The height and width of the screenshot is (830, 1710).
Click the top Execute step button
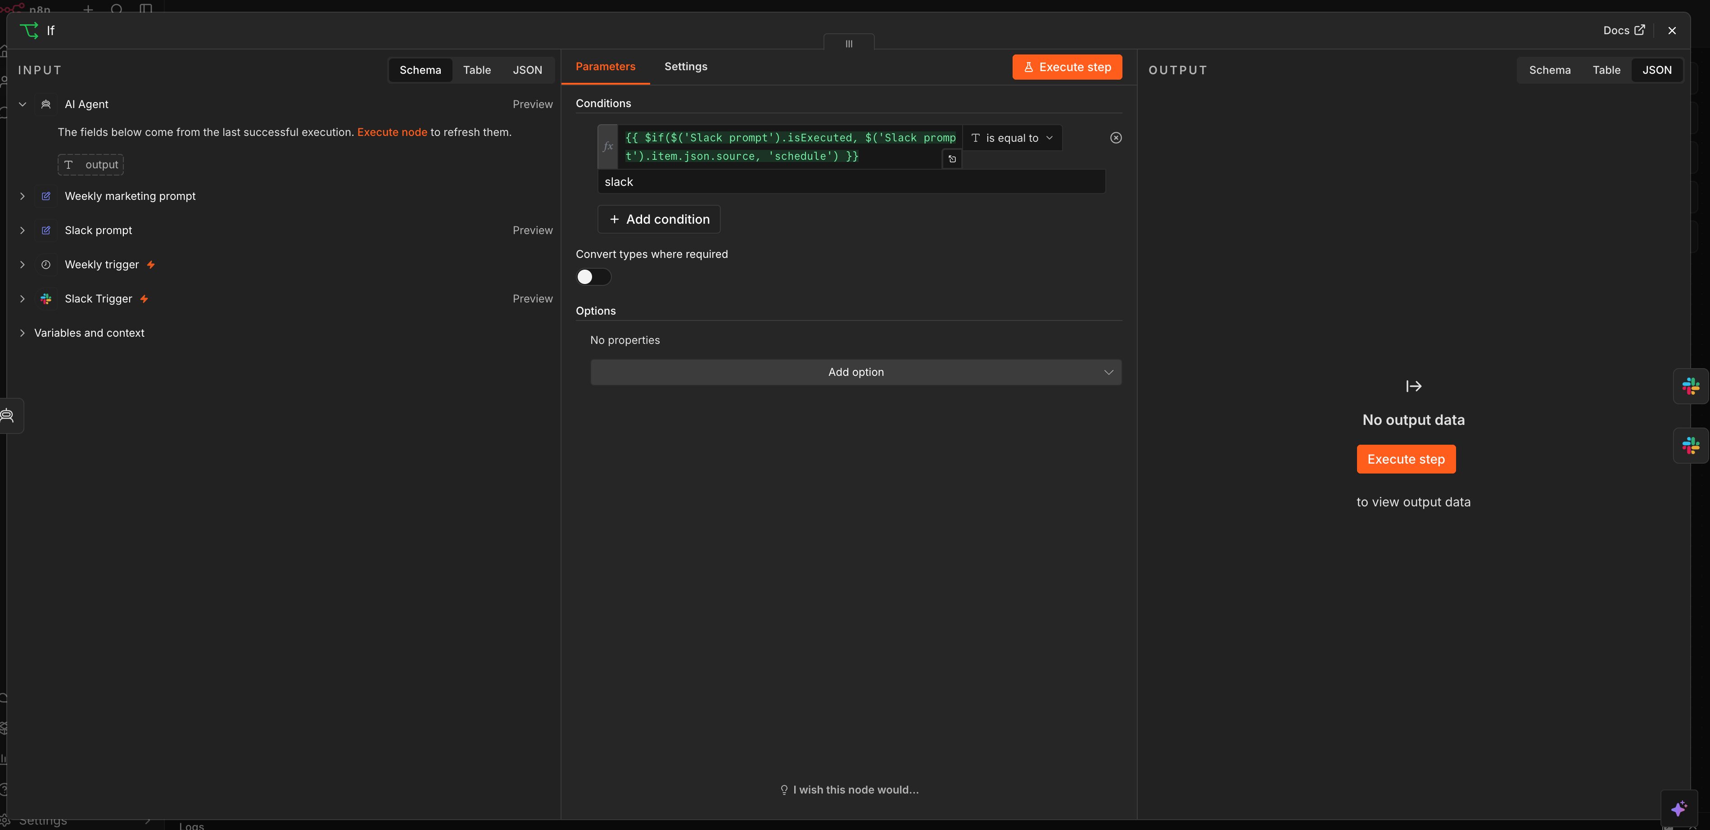click(x=1068, y=67)
